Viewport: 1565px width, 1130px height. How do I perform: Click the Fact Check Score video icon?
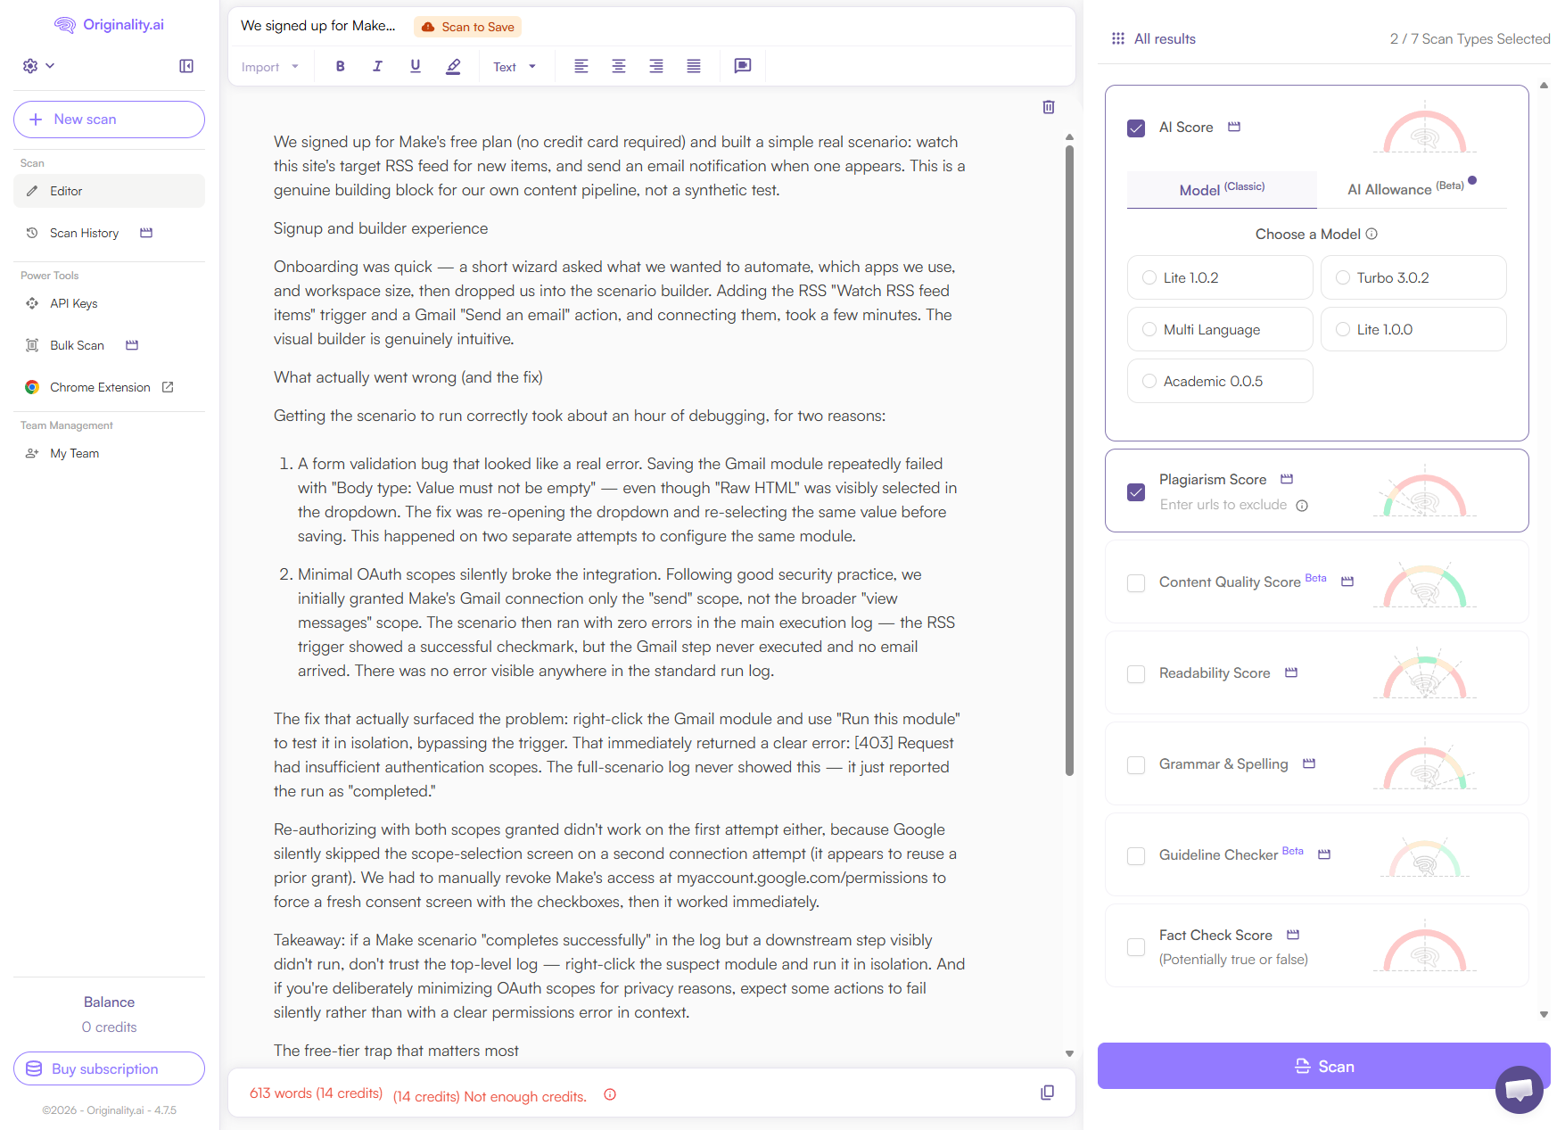(x=1293, y=935)
